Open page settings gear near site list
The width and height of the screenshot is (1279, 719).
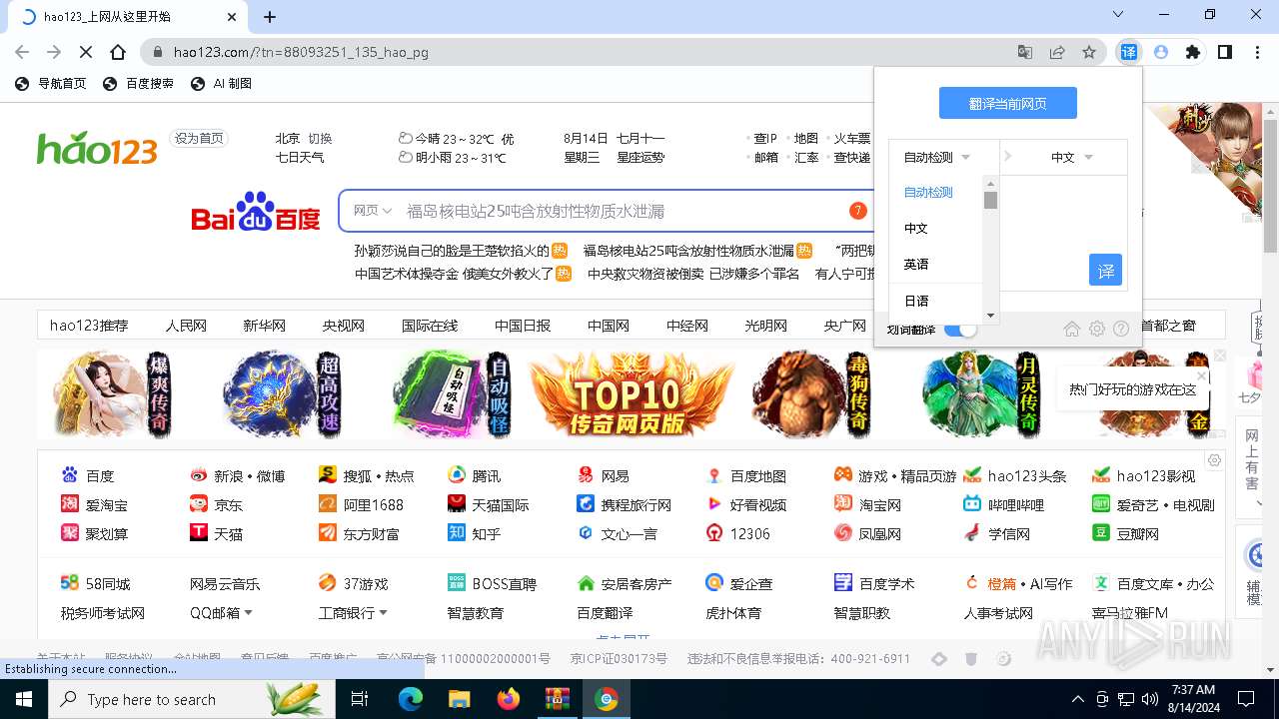(1214, 460)
